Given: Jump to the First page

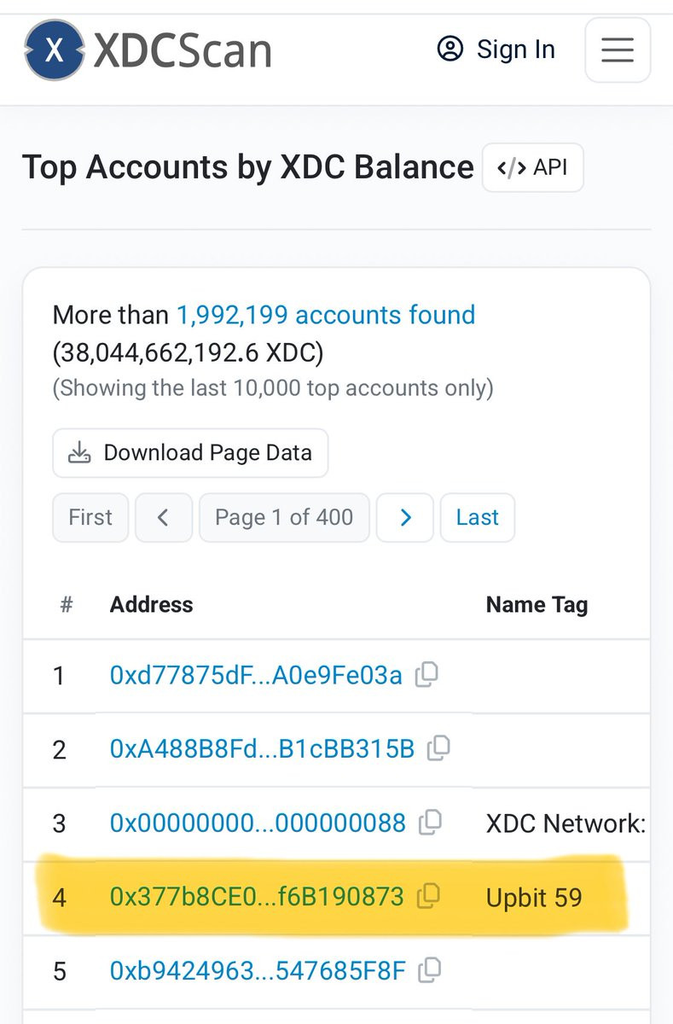Looking at the screenshot, I should coord(90,517).
